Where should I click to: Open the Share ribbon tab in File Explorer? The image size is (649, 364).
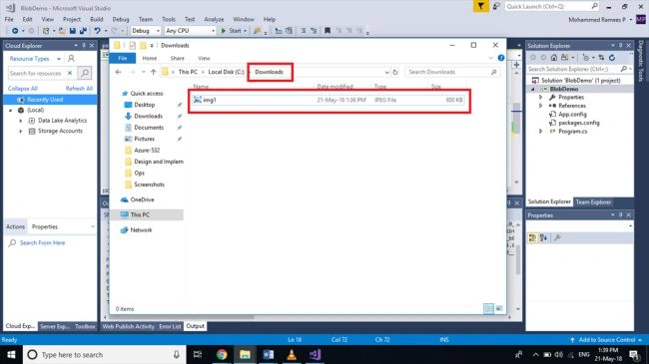(x=177, y=58)
